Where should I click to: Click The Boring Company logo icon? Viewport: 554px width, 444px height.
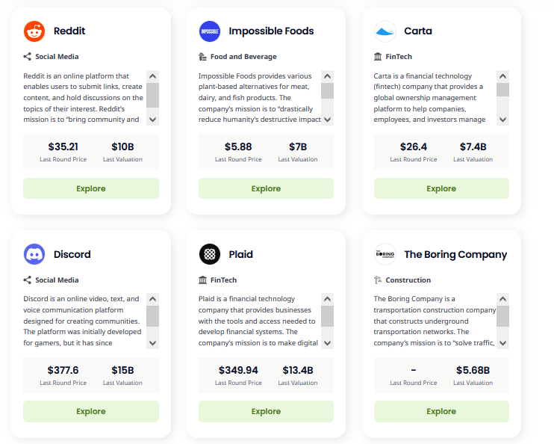(x=385, y=254)
